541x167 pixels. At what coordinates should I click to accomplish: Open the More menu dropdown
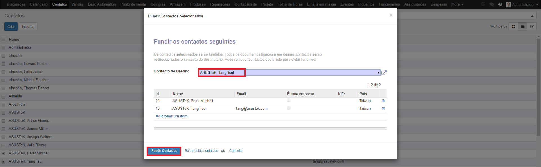coord(457,4)
